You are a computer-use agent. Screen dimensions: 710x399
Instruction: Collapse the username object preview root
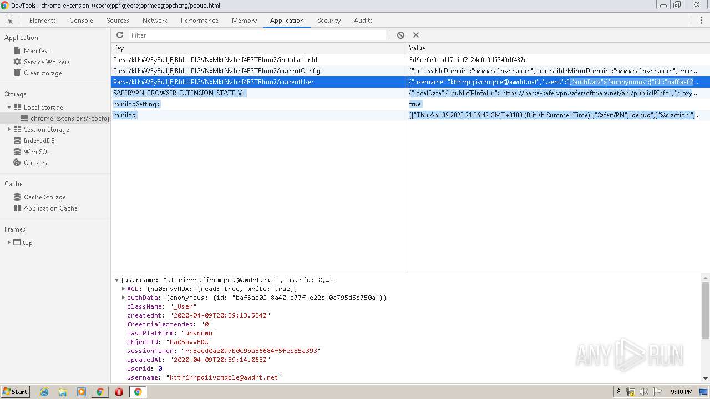click(x=116, y=280)
